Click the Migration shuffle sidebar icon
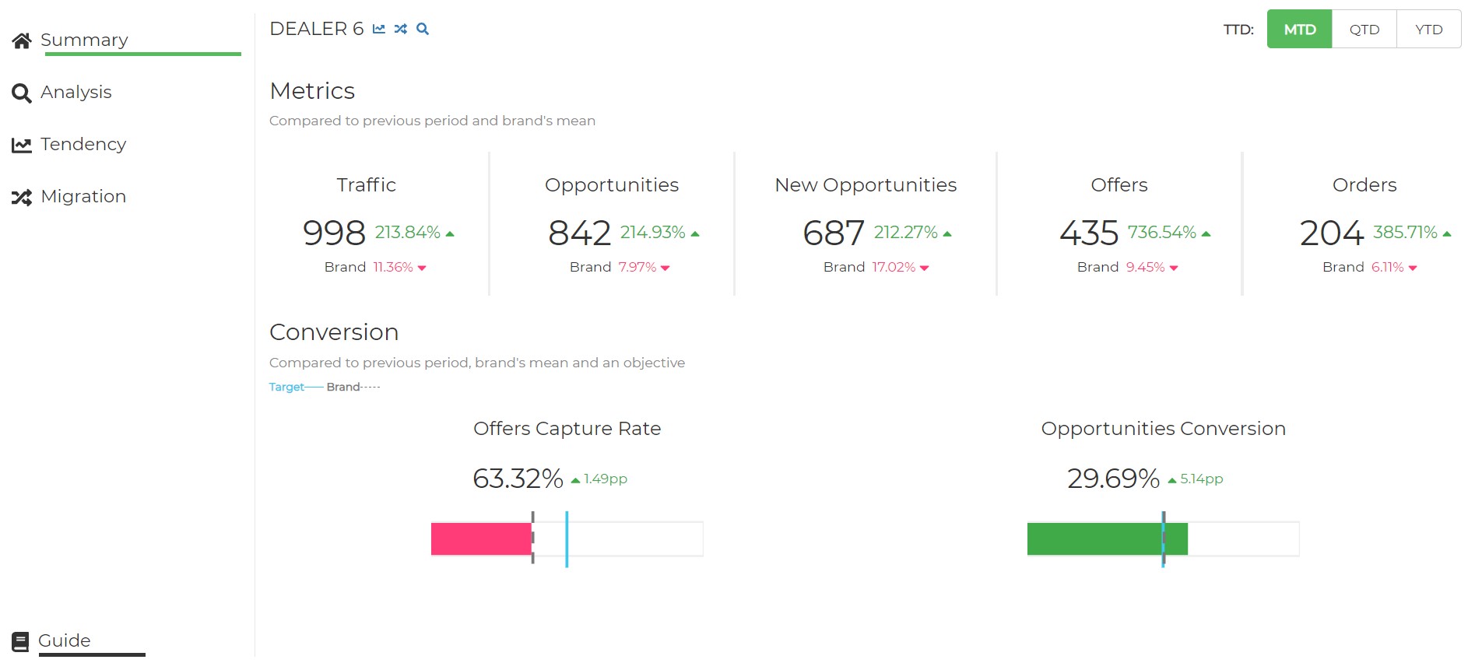The image size is (1468, 663). click(22, 198)
